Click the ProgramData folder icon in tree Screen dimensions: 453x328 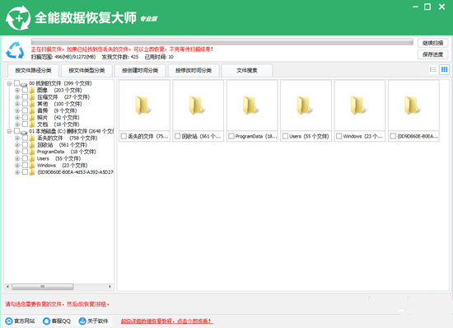click(x=32, y=152)
